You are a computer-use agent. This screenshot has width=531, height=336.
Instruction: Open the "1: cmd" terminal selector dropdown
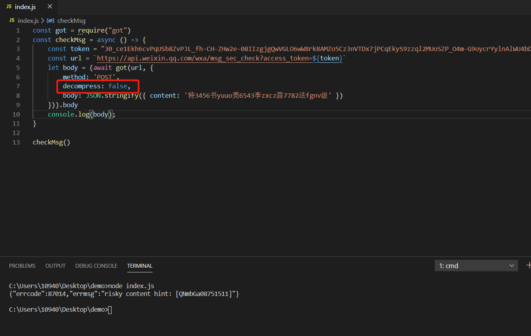tap(476, 265)
